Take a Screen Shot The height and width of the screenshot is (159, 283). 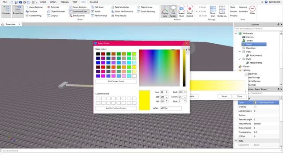pyautogui.click(x=181, y=11)
